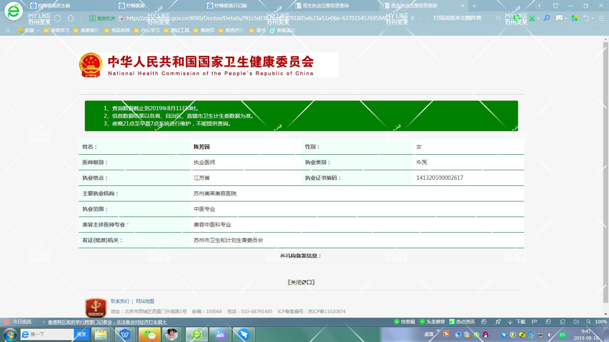Click the 联系我们 contact link

[120, 301]
